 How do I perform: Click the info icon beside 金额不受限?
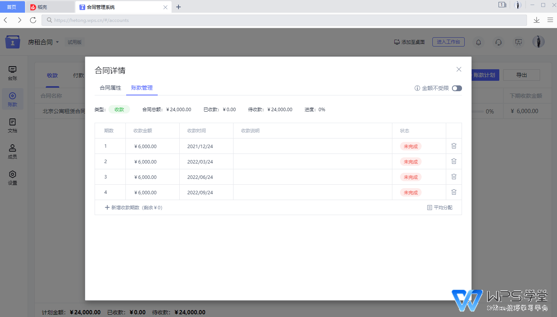pos(417,88)
